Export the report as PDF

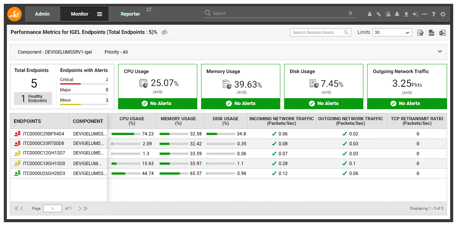coord(431,33)
